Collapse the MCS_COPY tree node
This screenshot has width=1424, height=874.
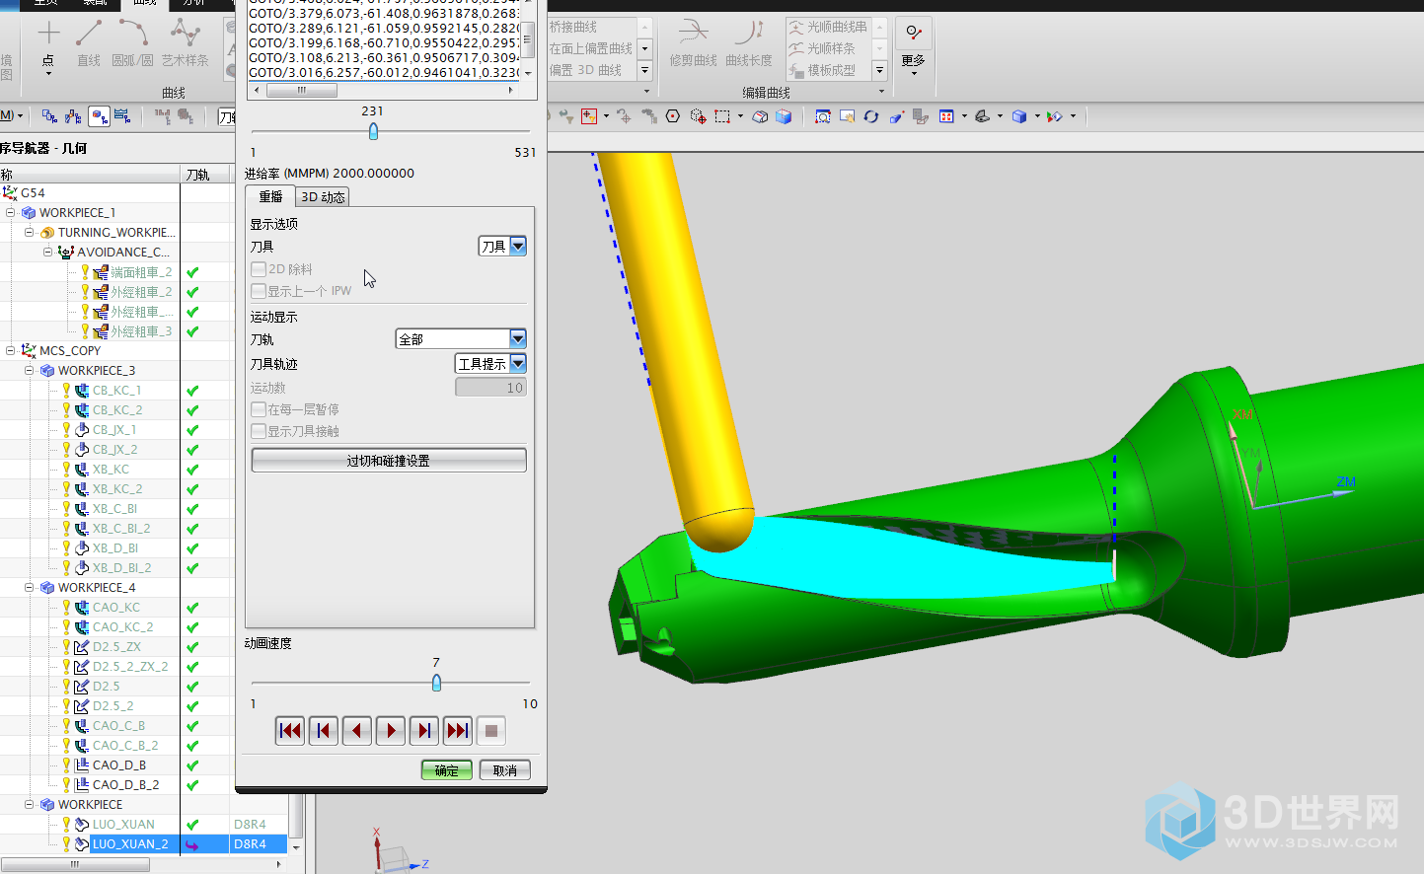pos(11,350)
